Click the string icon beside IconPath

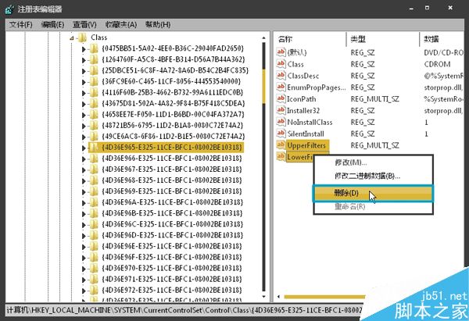click(x=281, y=98)
